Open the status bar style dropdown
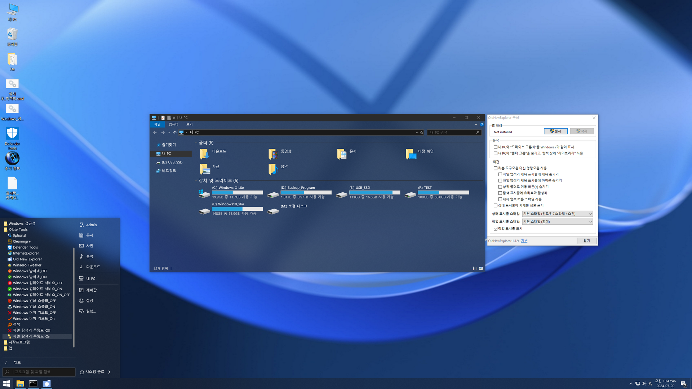692x389 pixels. 557,214
